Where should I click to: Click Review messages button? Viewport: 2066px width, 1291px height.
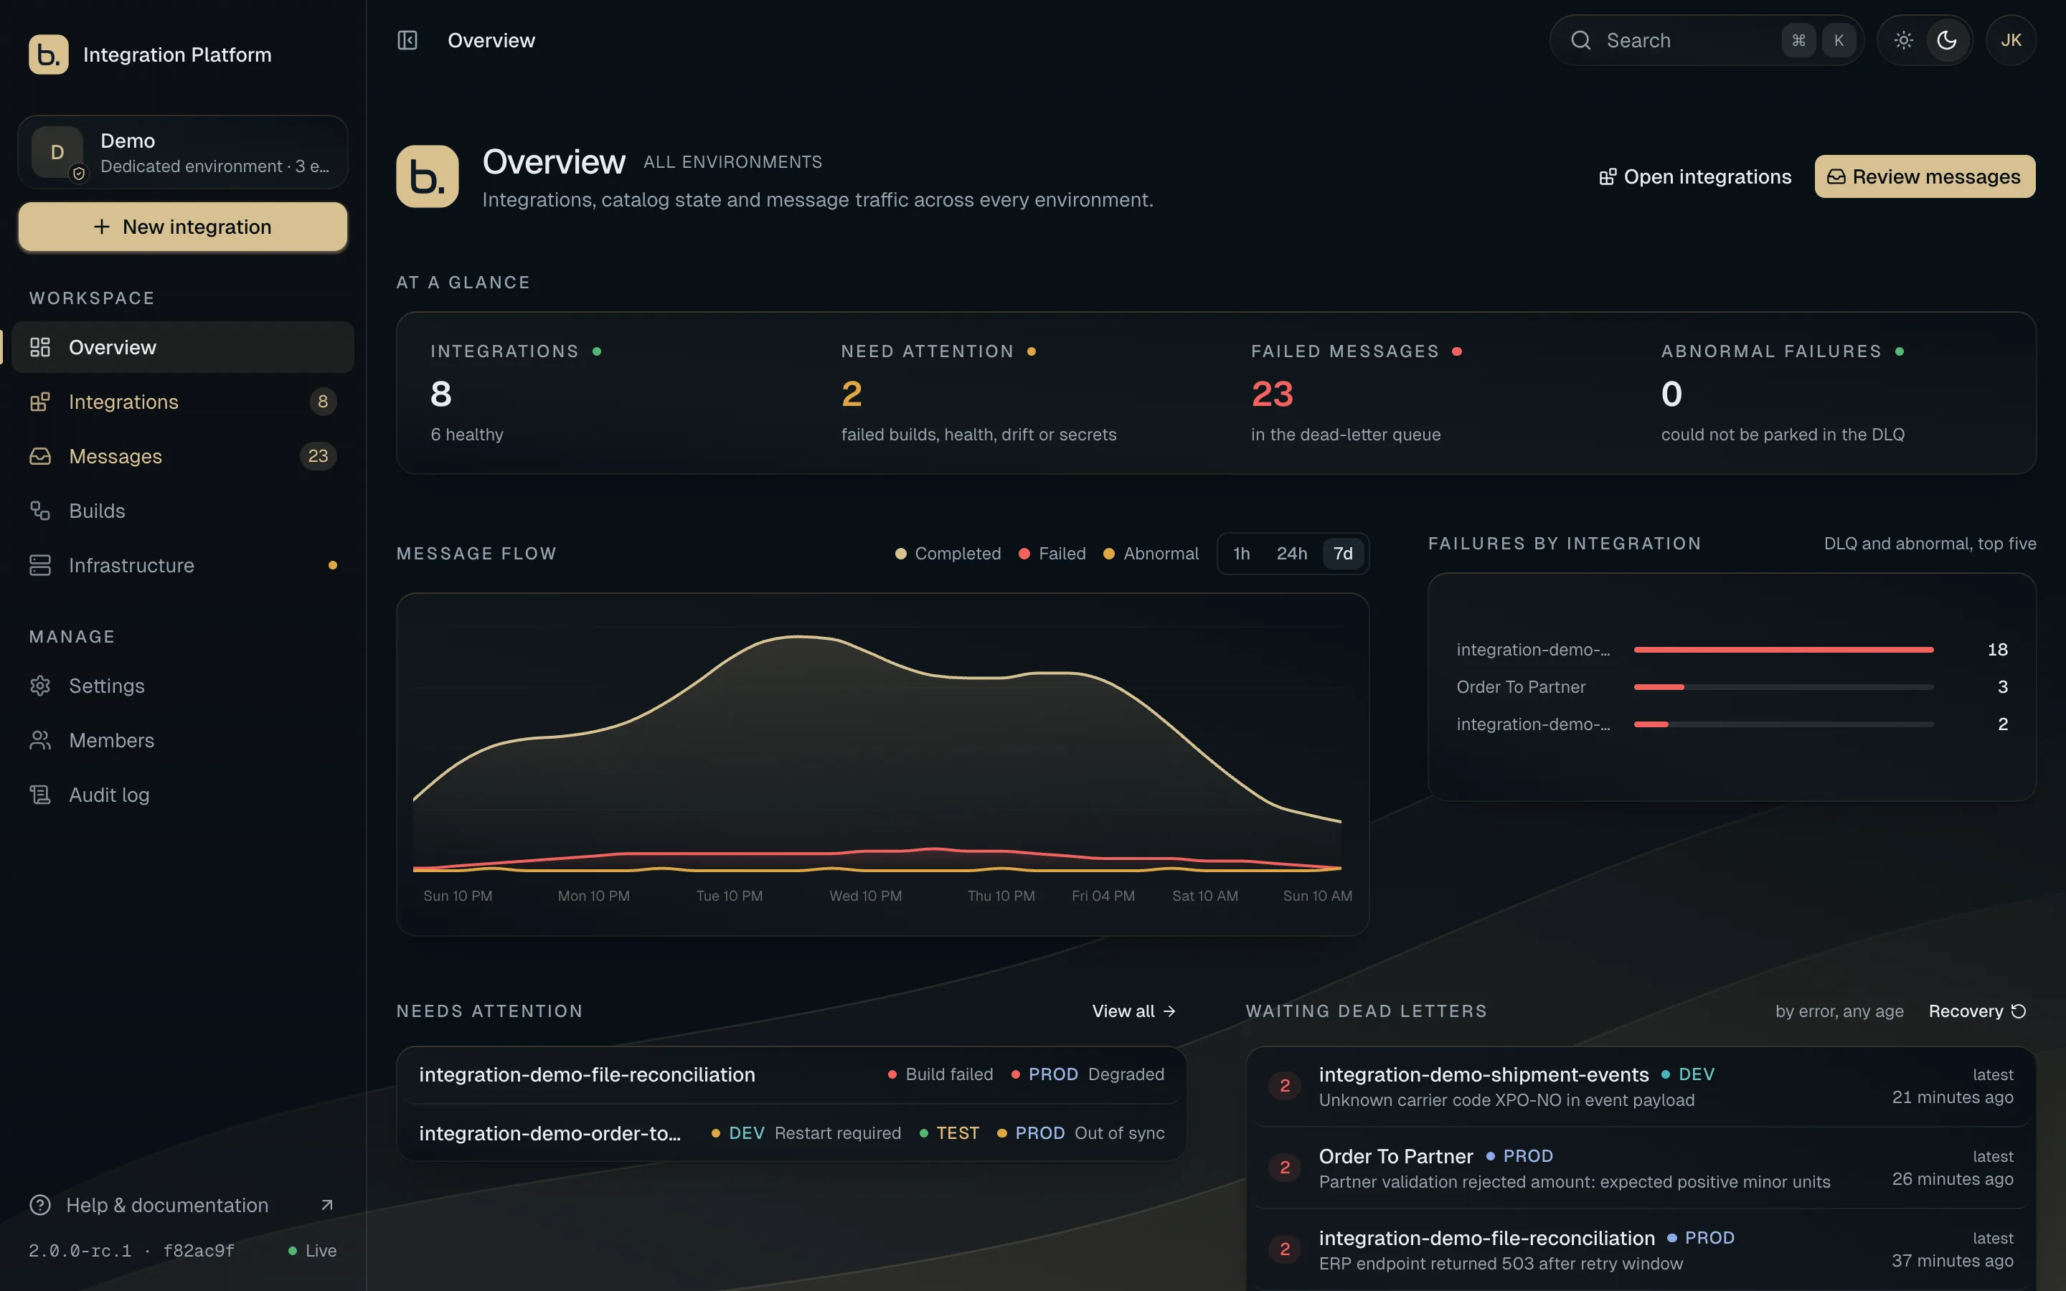pyautogui.click(x=1924, y=176)
